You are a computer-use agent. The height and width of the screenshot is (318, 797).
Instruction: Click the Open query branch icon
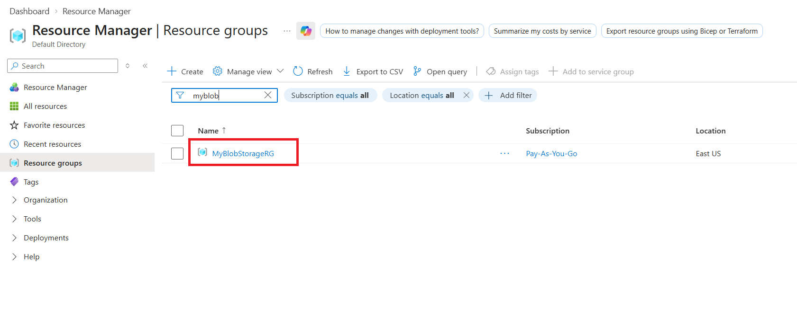pyautogui.click(x=417, y=71)
